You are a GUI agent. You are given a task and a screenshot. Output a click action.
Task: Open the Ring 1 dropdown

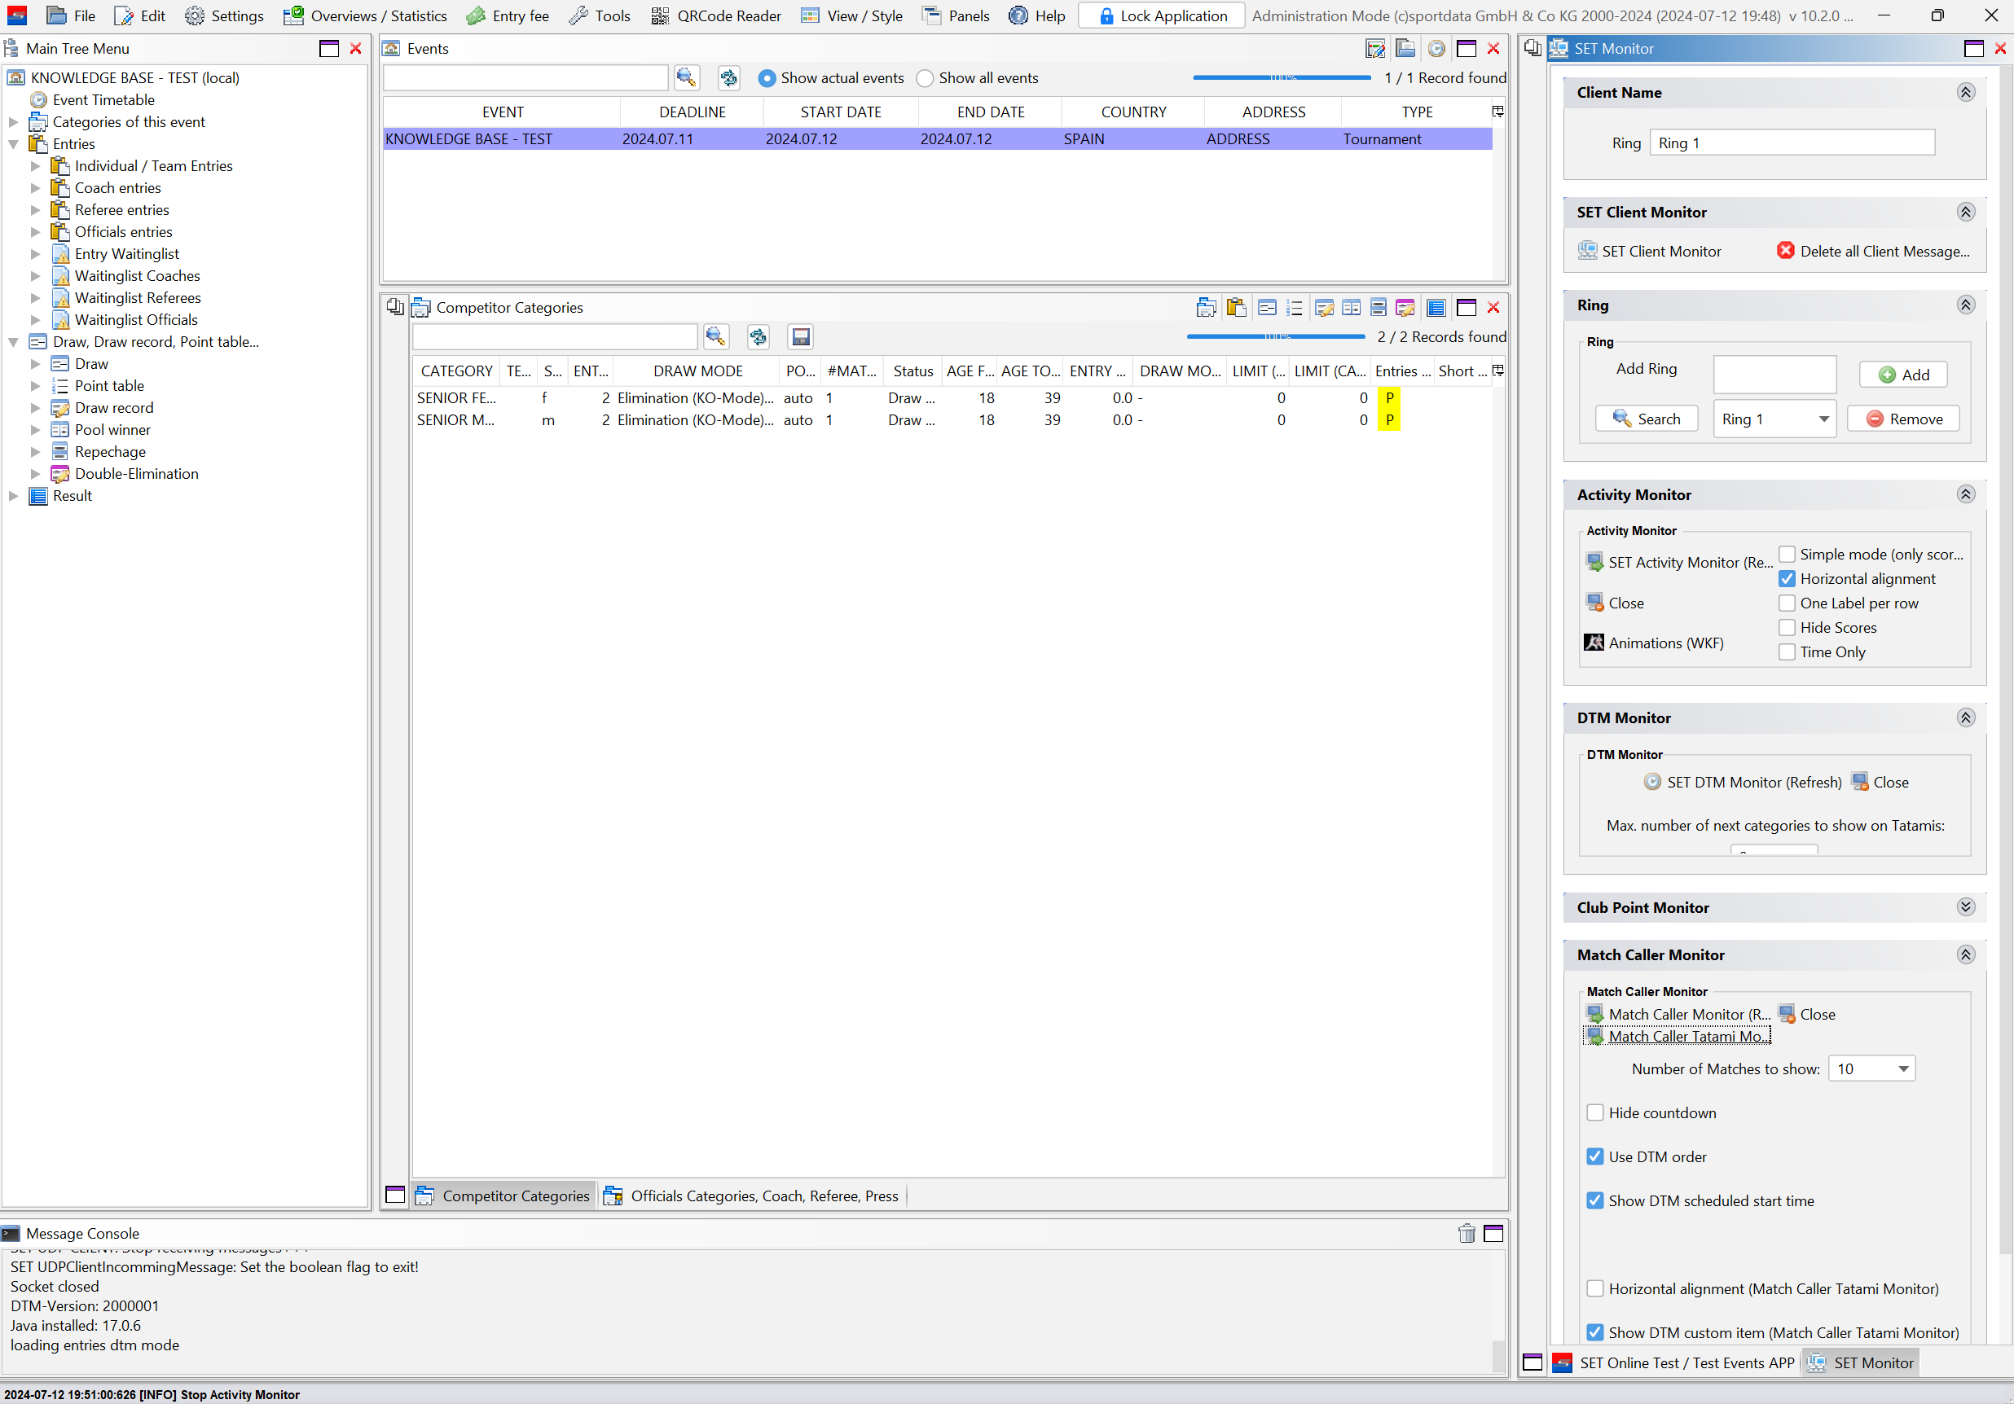[x=1774, y=419]
